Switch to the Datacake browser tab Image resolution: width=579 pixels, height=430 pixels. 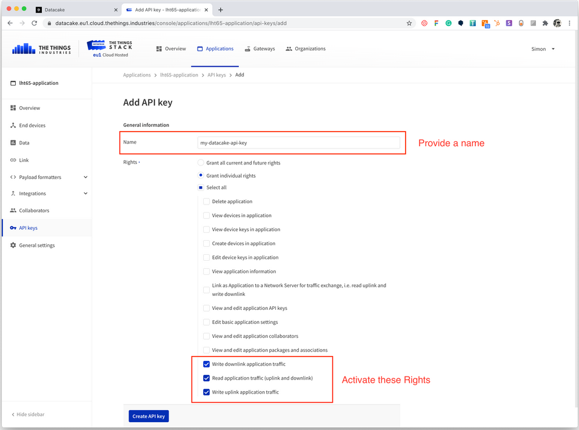click(x=76, y=10)
